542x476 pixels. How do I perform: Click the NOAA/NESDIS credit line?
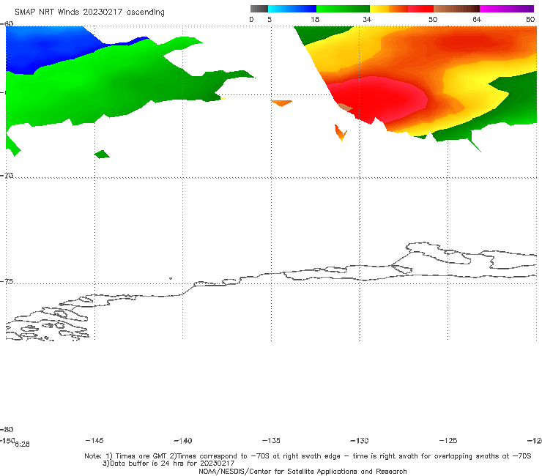click(302, 471)
